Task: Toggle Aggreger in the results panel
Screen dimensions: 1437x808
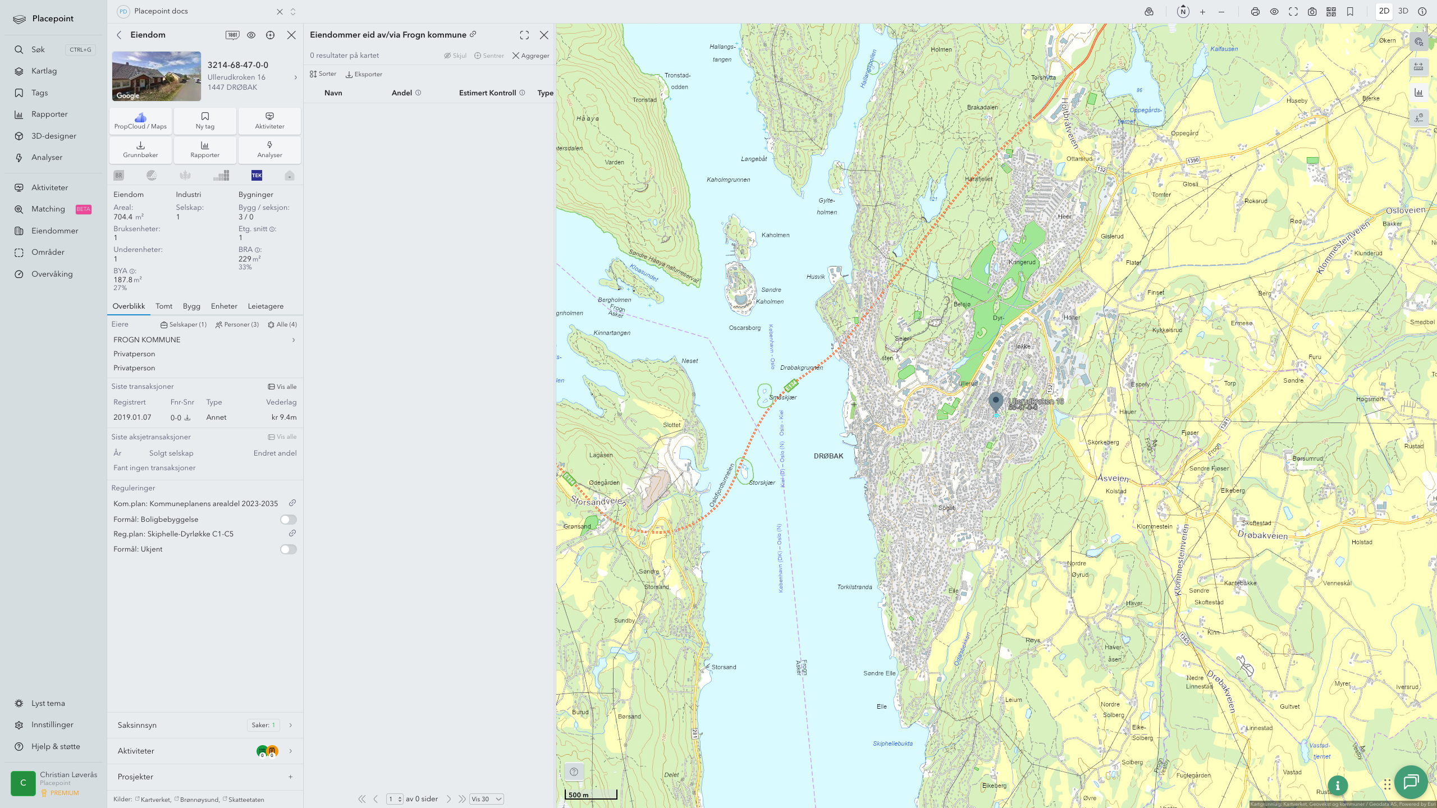Action: (530, 56)
